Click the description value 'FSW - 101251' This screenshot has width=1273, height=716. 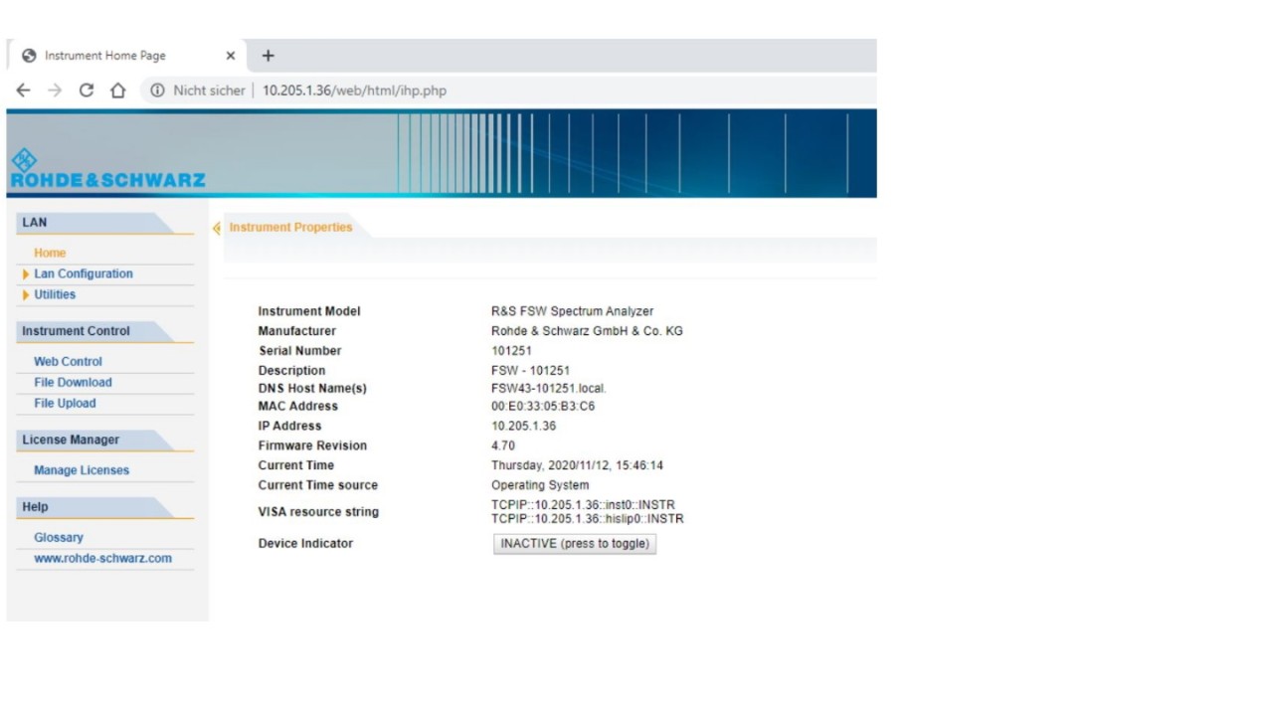click(x=530, y=371)
